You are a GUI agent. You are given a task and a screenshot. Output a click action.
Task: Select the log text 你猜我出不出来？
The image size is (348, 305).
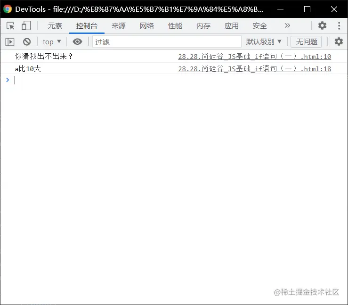(44, 57)
